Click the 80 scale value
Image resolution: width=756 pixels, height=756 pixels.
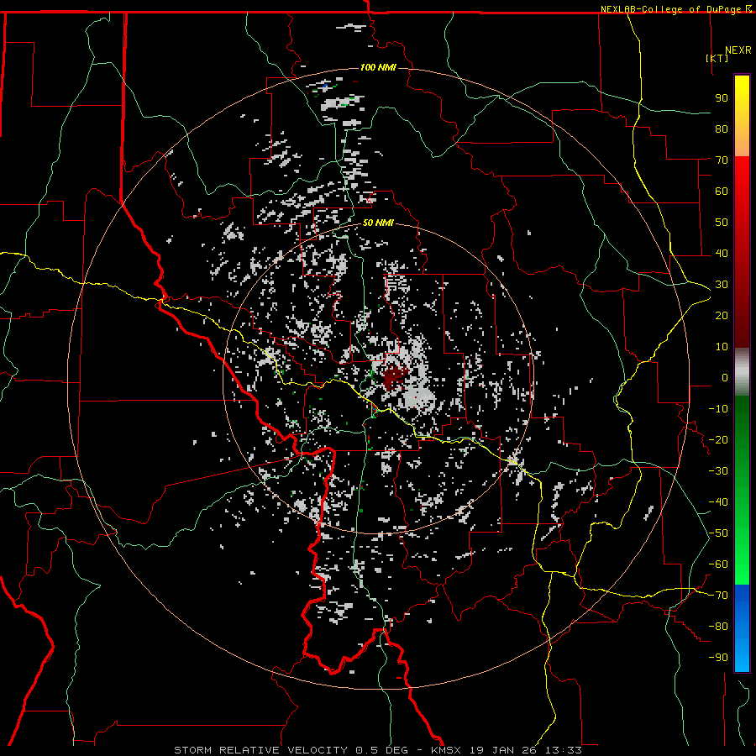722,129
